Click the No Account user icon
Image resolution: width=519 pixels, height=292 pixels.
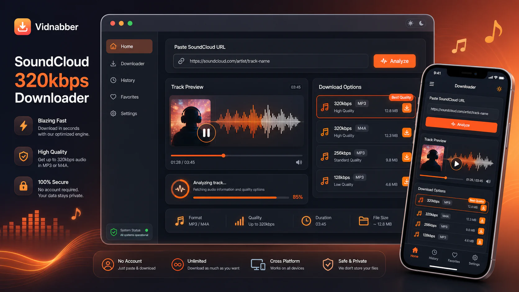click(108, 264)
